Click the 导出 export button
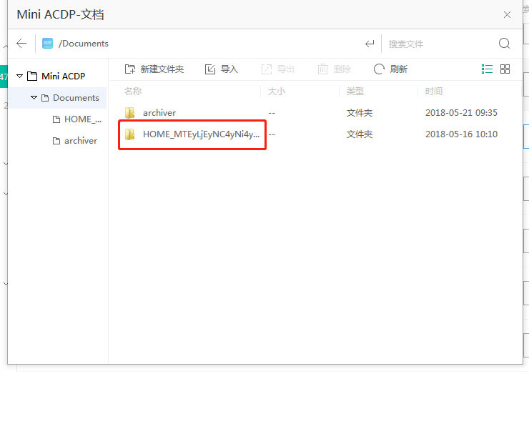 (x=278, y=69)
